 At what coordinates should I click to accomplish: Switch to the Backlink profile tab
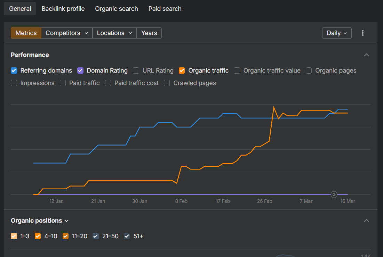(63, 9)
